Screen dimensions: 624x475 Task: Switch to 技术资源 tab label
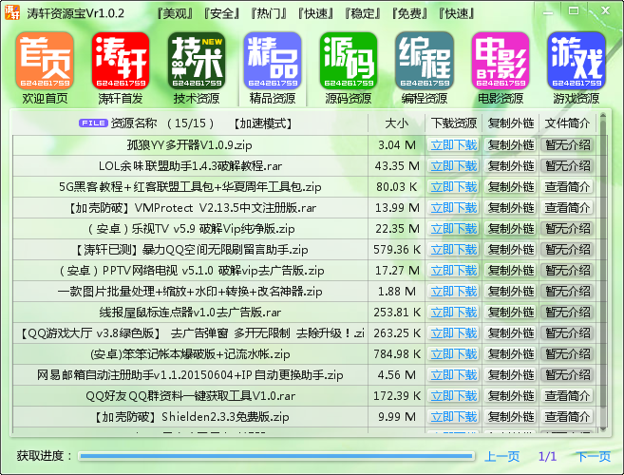pyautogui.click(x=197, y=99)
